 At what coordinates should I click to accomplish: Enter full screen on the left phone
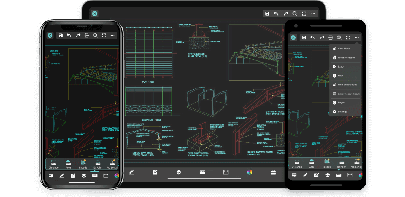(x=104, y=36)
